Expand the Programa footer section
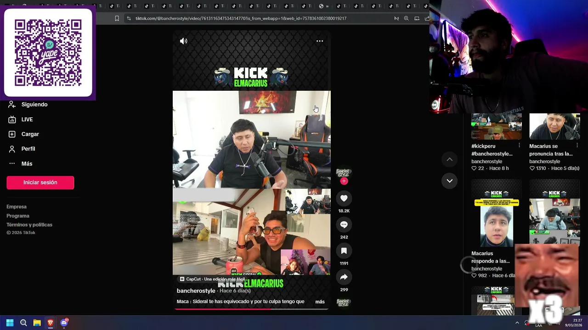Image resolution: width=588 pixels, height=330 pixels. tap(18, 216)
